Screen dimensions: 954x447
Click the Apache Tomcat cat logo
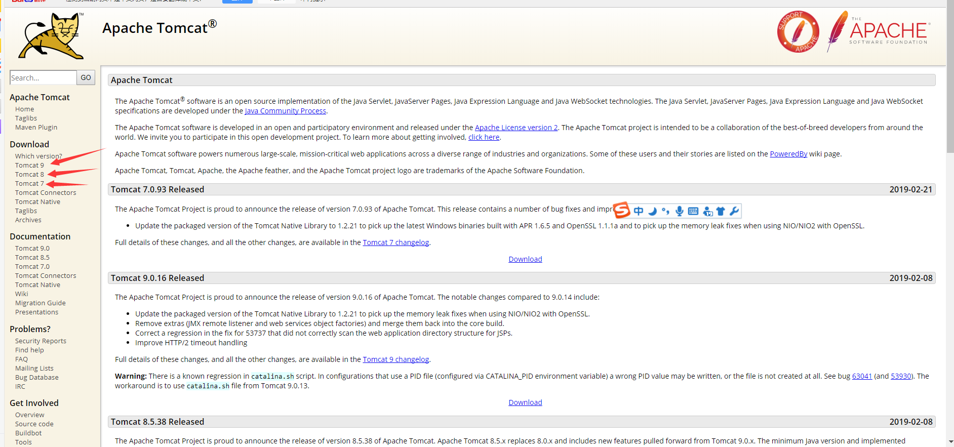[51, 36]
